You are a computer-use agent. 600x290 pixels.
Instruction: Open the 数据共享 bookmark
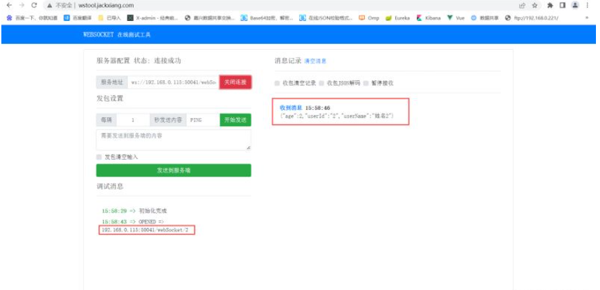point(485,18)
